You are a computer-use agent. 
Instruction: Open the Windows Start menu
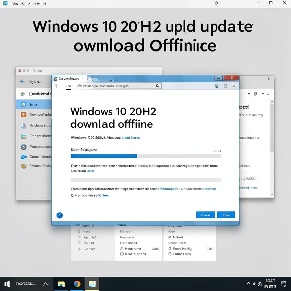point(7,284)
